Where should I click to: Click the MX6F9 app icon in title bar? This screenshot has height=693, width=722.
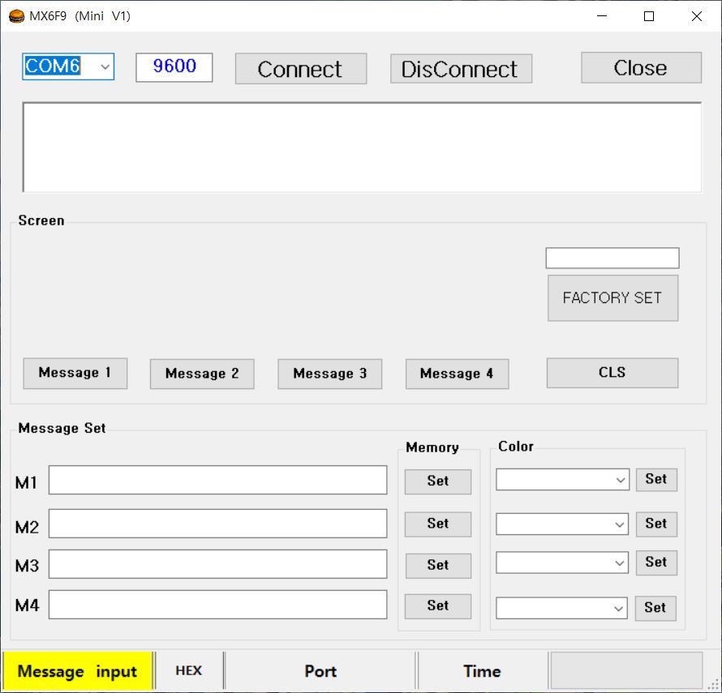(16, 16)
